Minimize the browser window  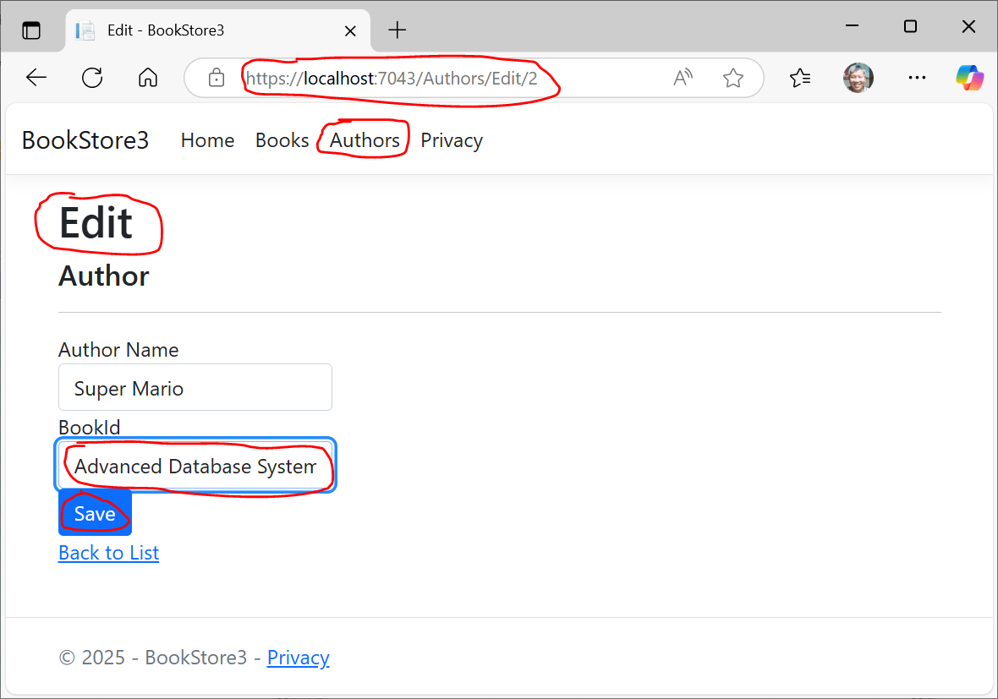(x=853, y=26)
